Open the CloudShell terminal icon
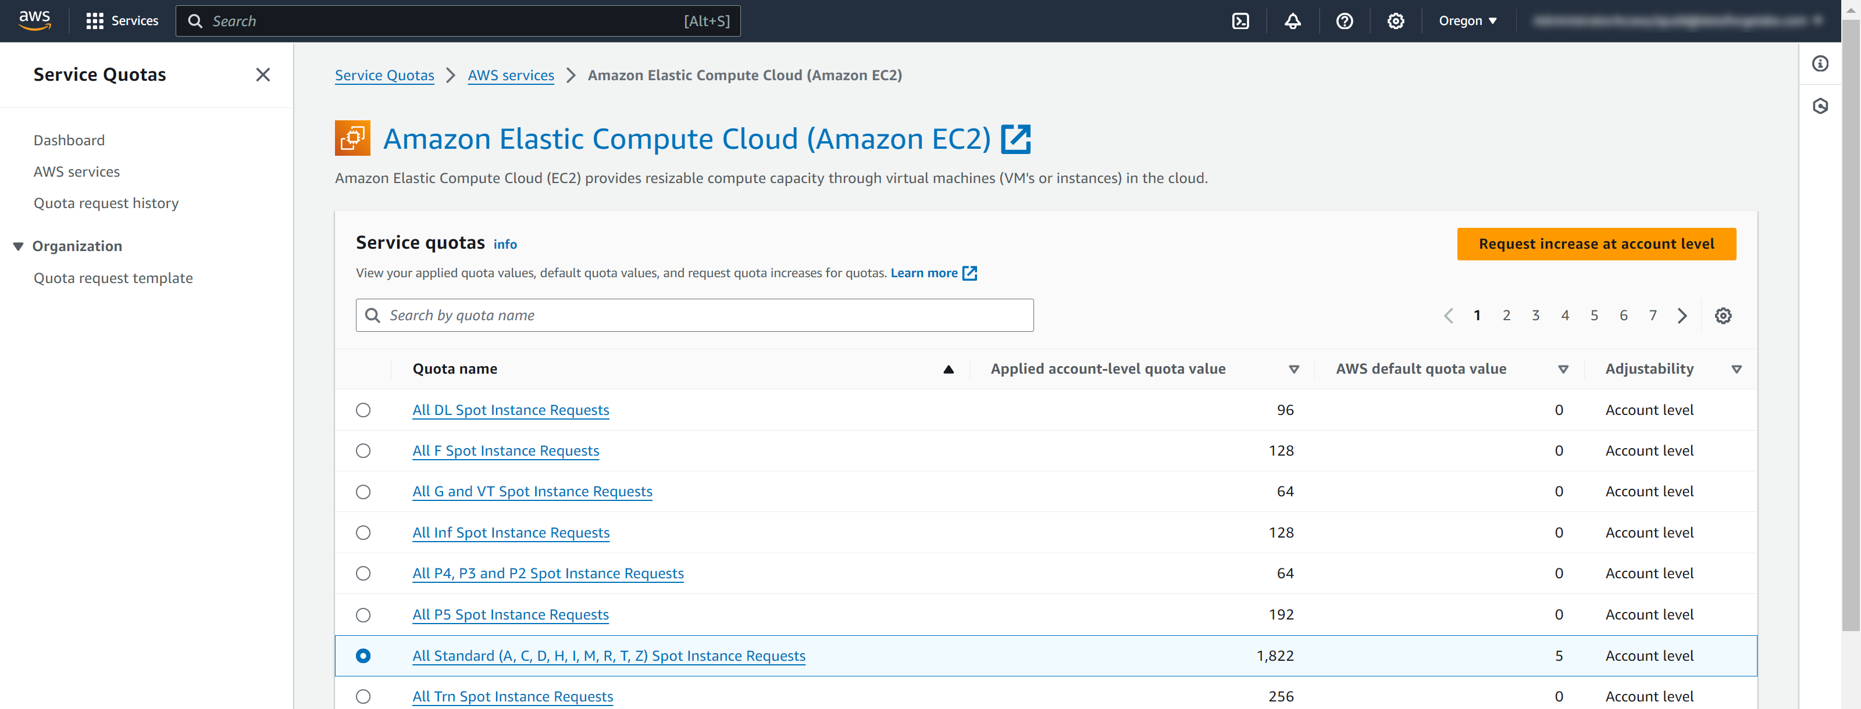 (x=1240, y=21)
